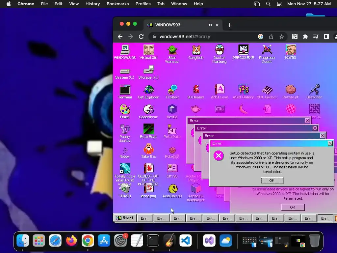Image resolution: width=337 pixels, height=253 pixels.
Task: Launch the Terminal desktop icon
Action: 125,92
